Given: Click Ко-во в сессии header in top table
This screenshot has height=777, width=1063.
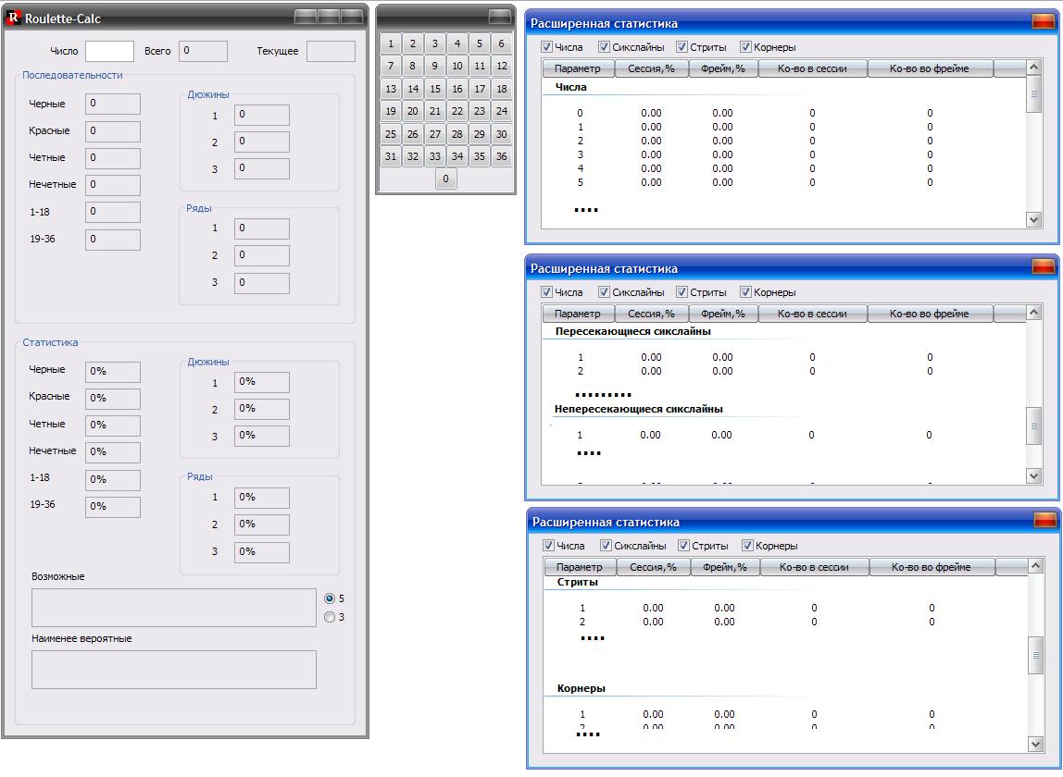Looking at the screenshot, I should click(x=812, y=68).
